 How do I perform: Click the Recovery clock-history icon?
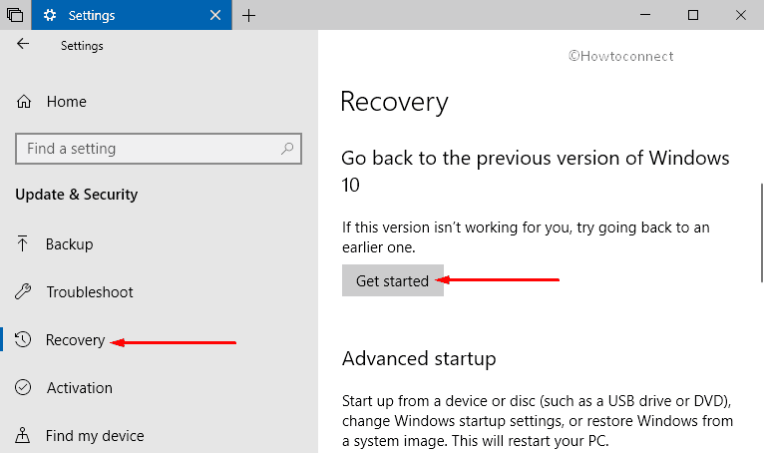click(x=23, y=339)
